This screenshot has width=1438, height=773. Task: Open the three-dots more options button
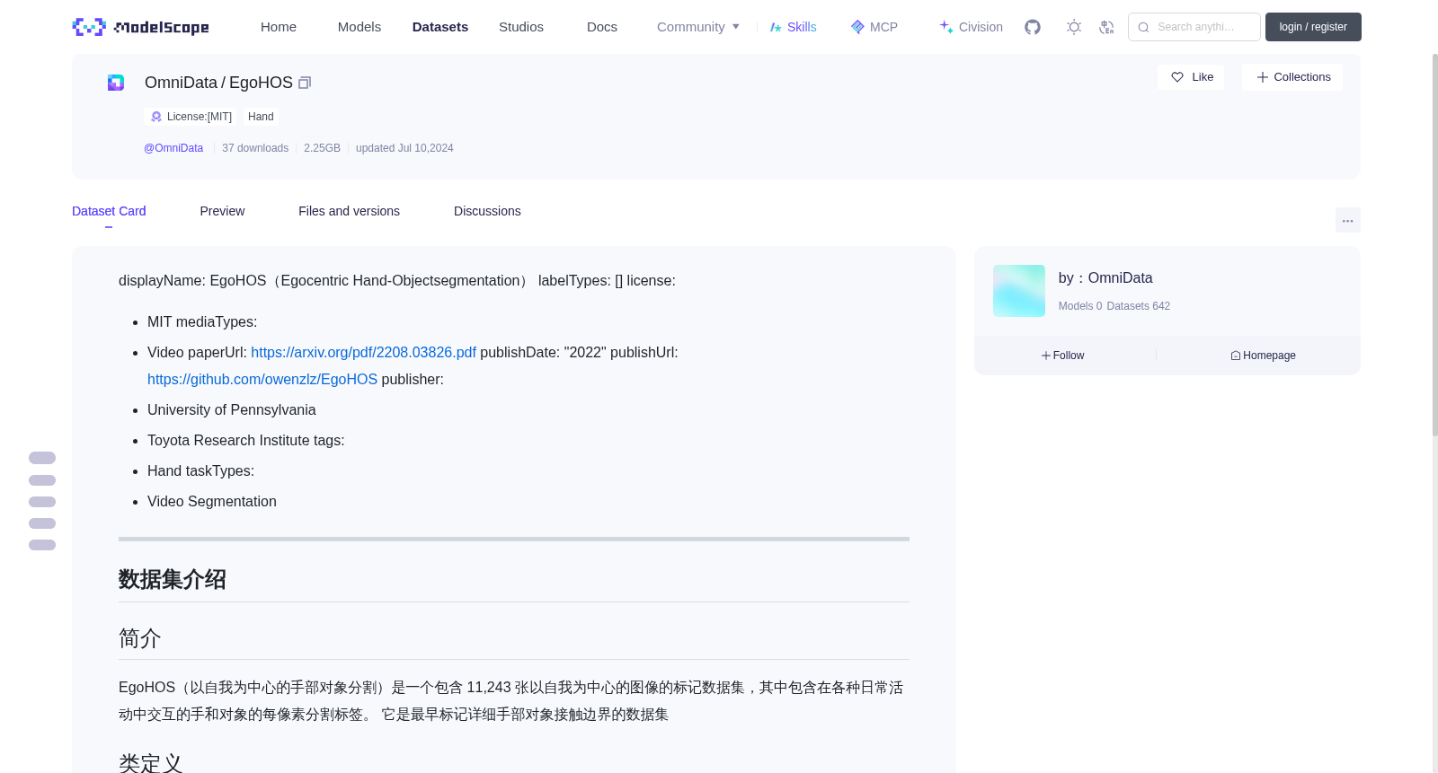coord(1347,220)
